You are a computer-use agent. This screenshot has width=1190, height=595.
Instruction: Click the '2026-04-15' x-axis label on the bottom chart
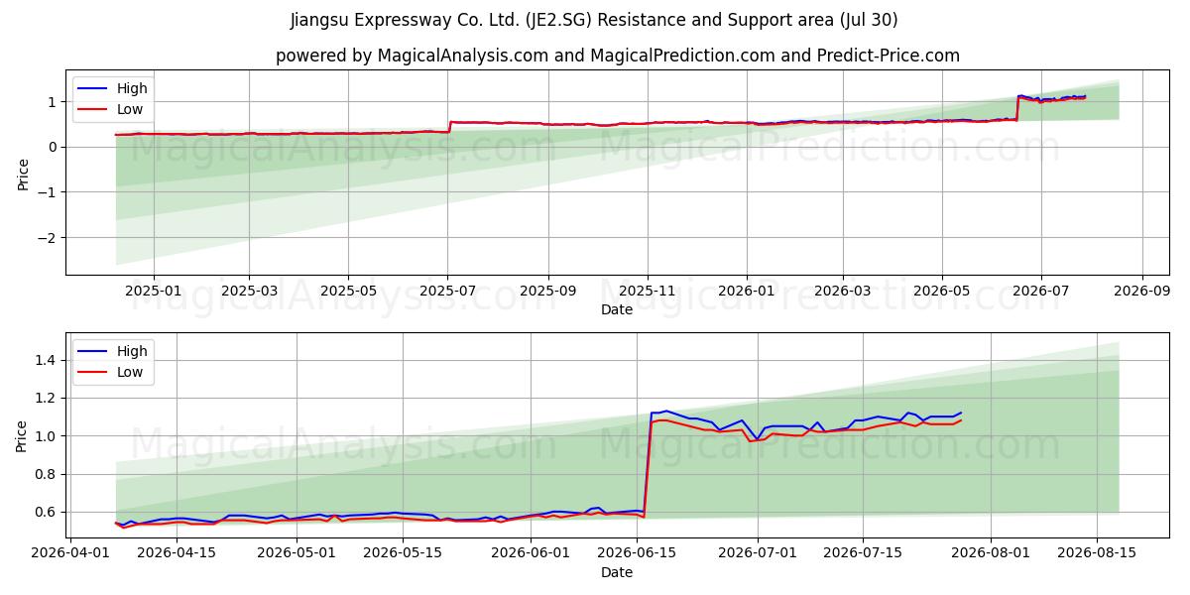[x=177, y=555]
